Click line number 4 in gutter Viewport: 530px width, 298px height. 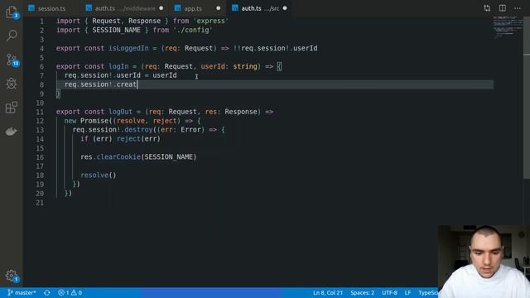[x=41, y=48]
